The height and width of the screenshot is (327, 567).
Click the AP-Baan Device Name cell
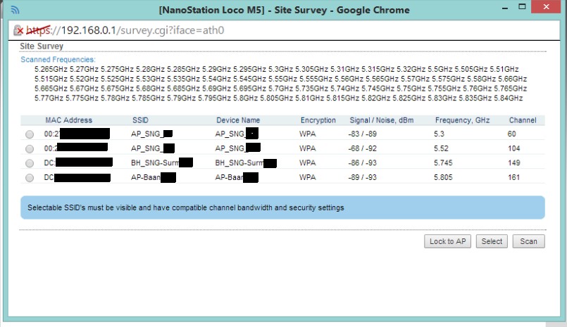click(x=237, y=177)
